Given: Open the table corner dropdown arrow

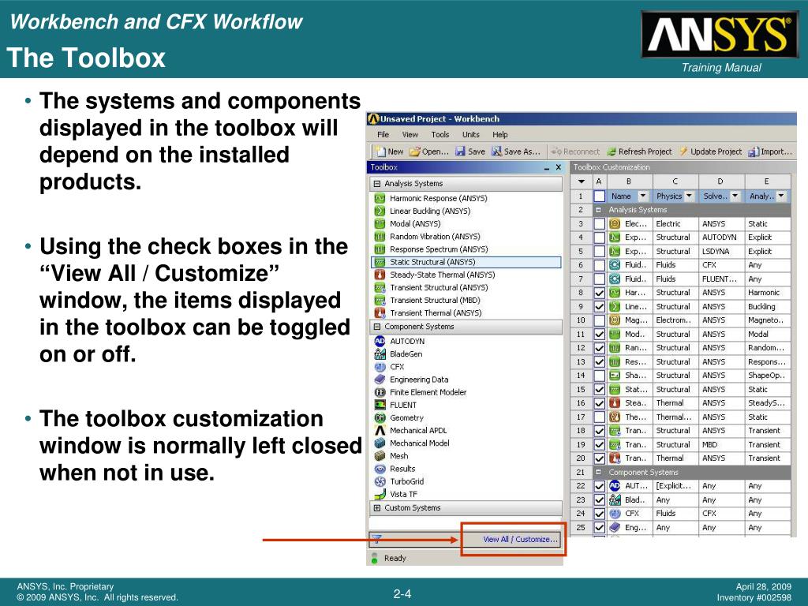Looking at the screenshot, I should [582, 181].
